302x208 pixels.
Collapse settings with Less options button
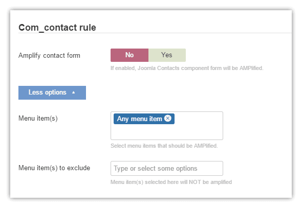pos(52,93)
